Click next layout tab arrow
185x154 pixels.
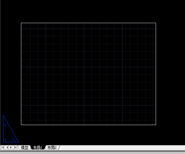[11, 147]
